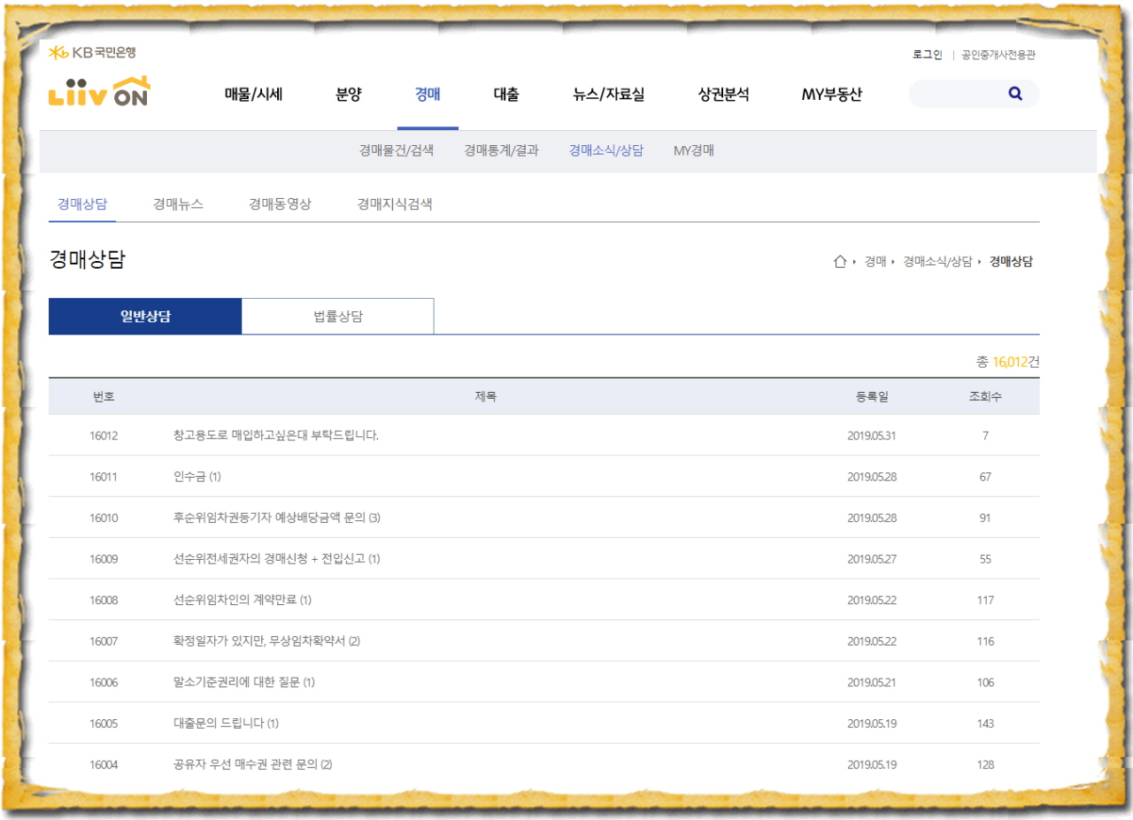The width and height of the screenshot is (1133, 820).
Task: Open post 선순위전세권자의 경매신청 + 전입신고 (1)
Action: point(277,559)
